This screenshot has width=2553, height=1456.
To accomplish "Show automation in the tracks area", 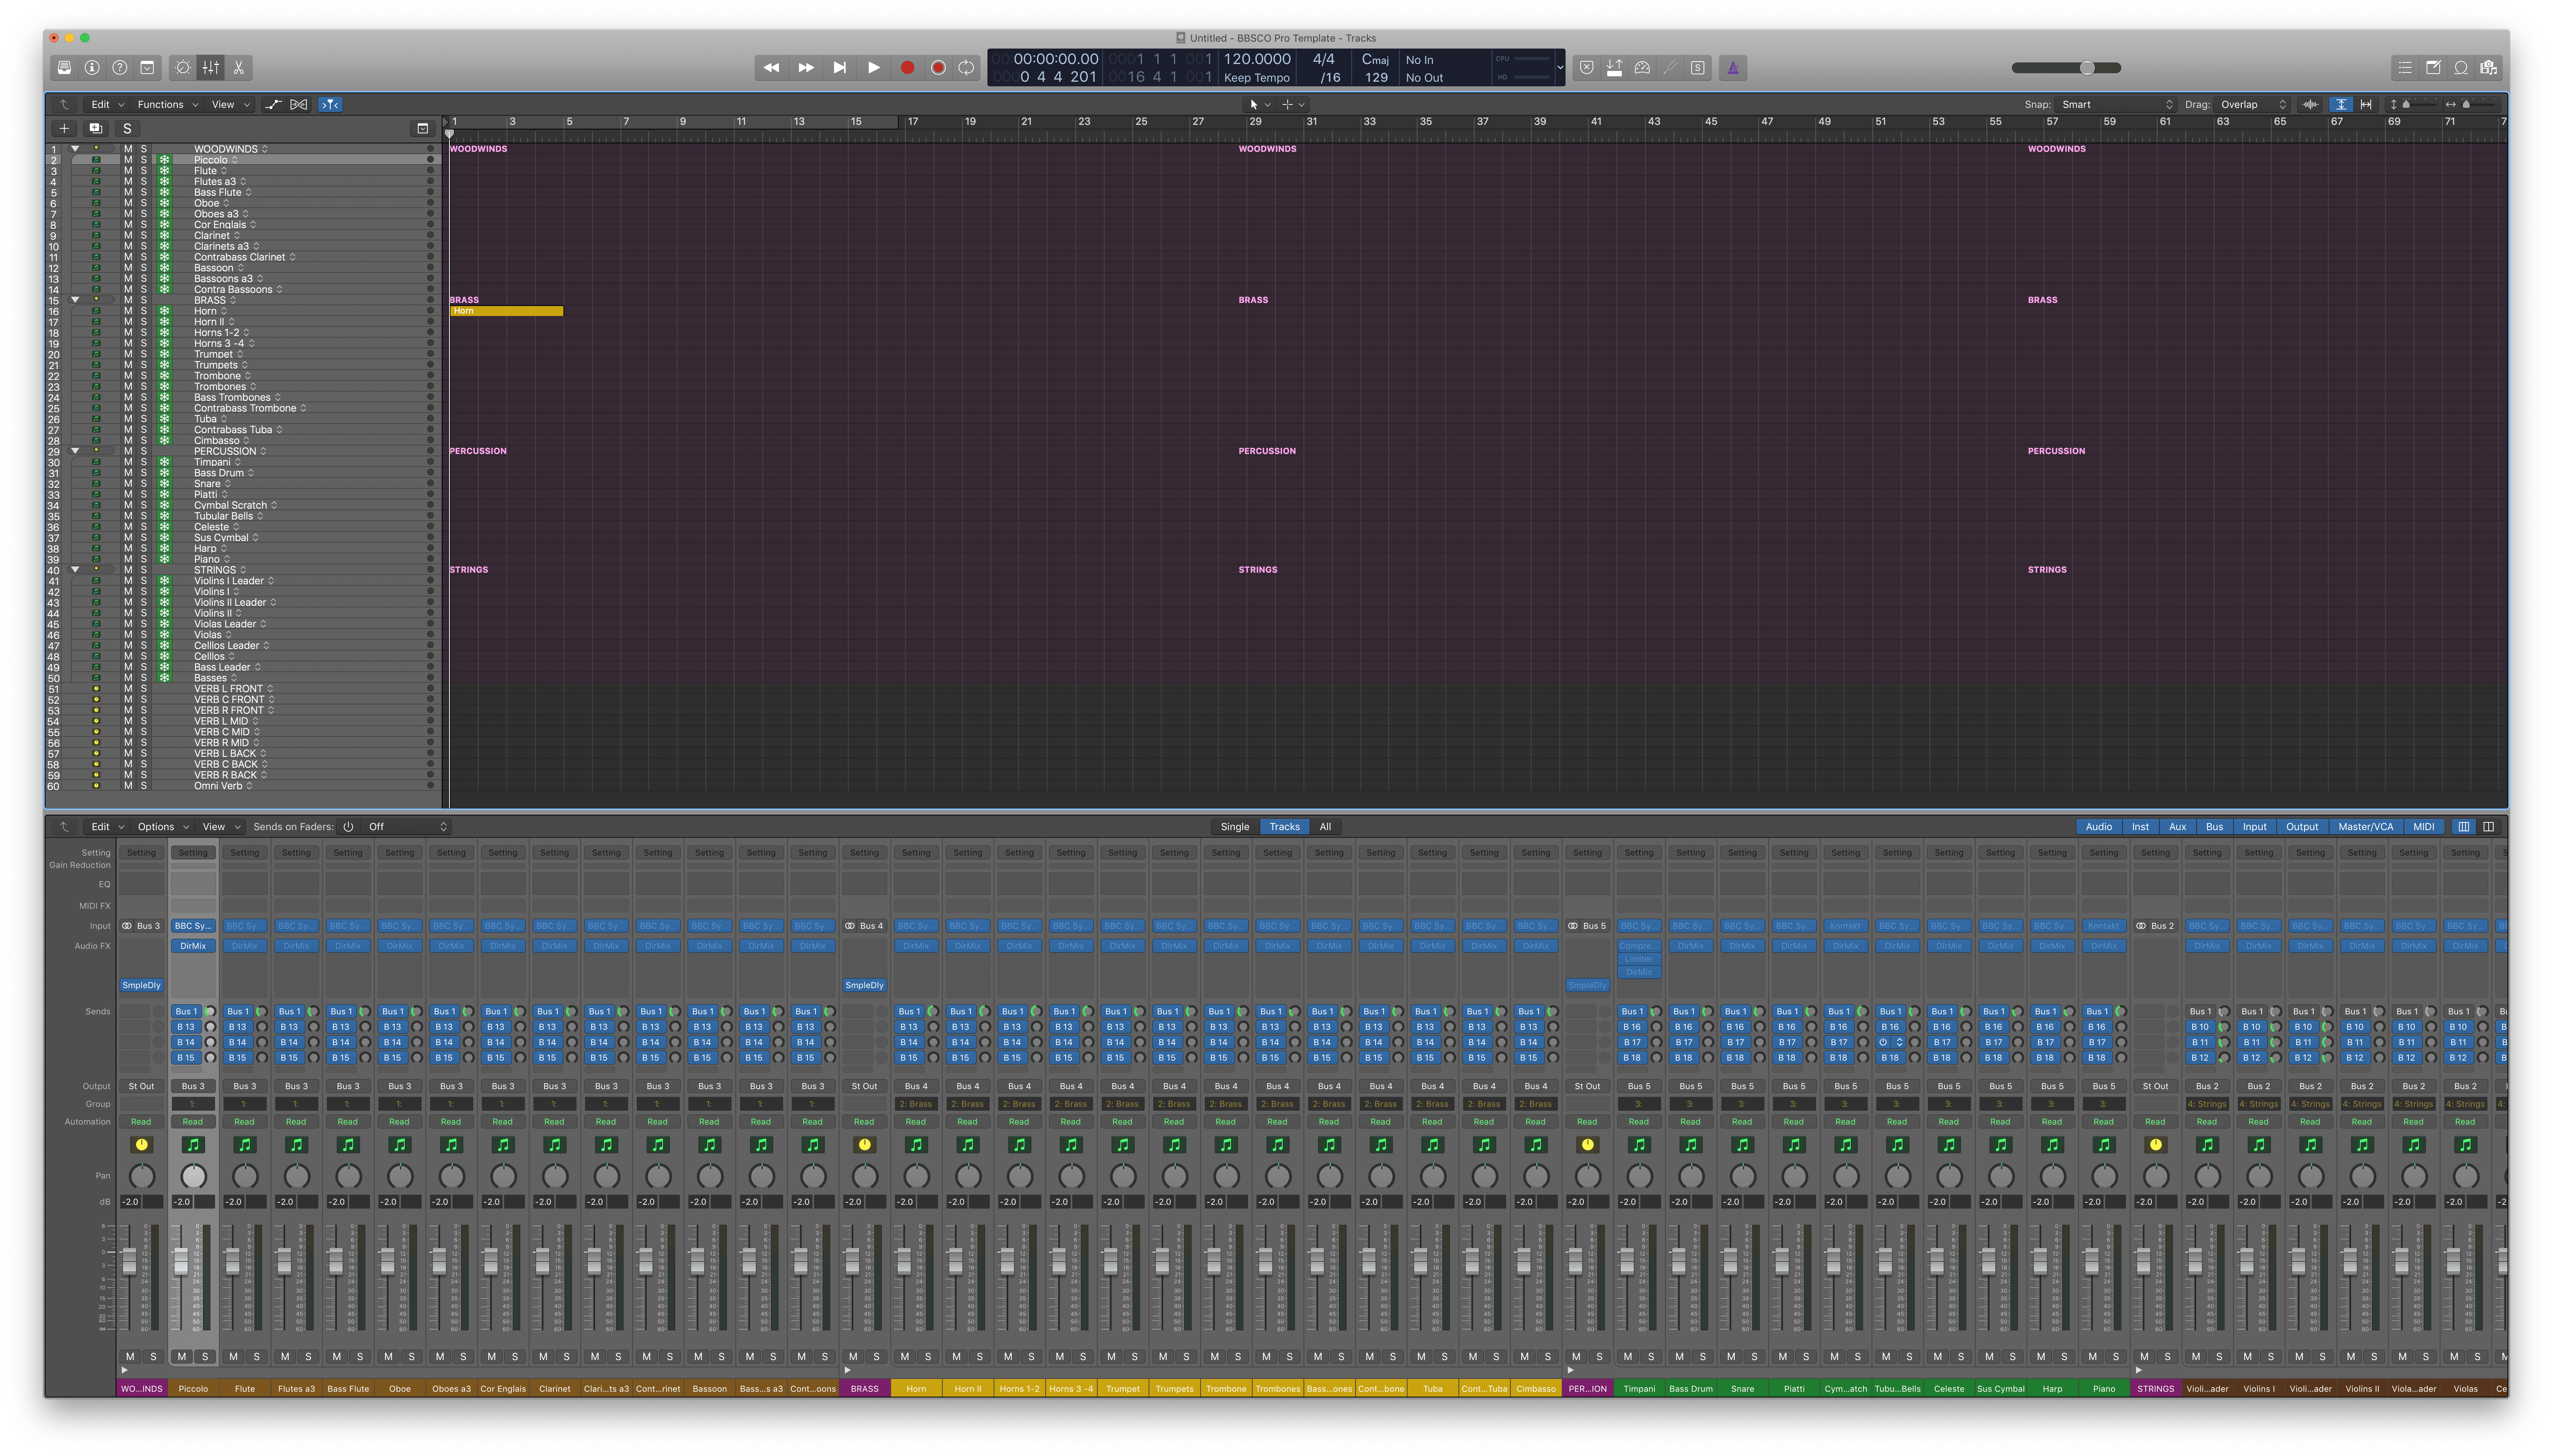I will tap(273, 104).
